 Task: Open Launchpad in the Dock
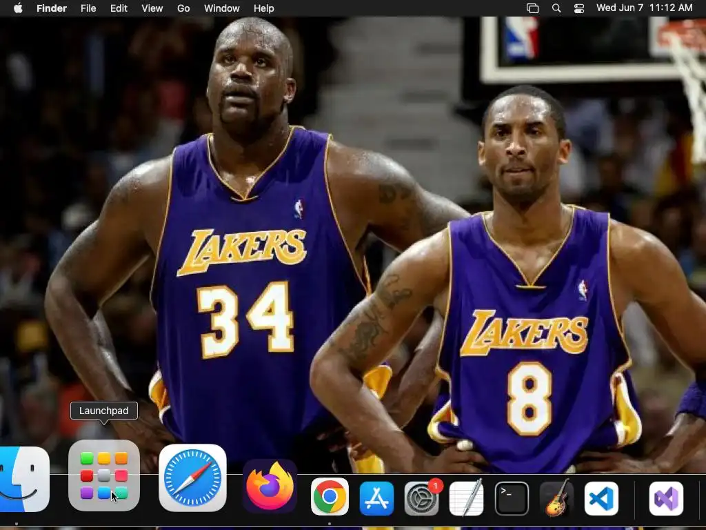click(x=104, y=476)
